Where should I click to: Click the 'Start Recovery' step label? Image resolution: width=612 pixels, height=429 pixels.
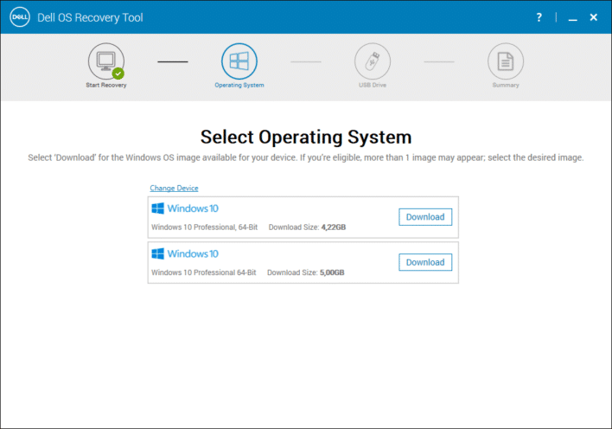point(106,85)
